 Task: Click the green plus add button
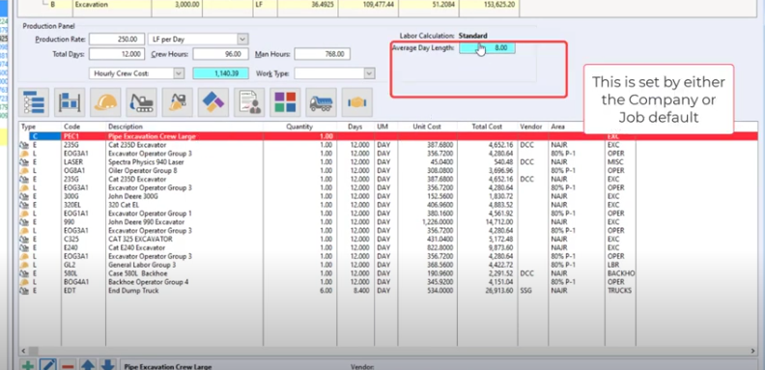(28, 365)
